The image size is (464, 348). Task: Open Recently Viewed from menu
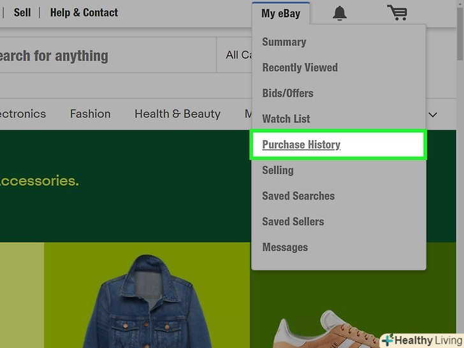300,68
